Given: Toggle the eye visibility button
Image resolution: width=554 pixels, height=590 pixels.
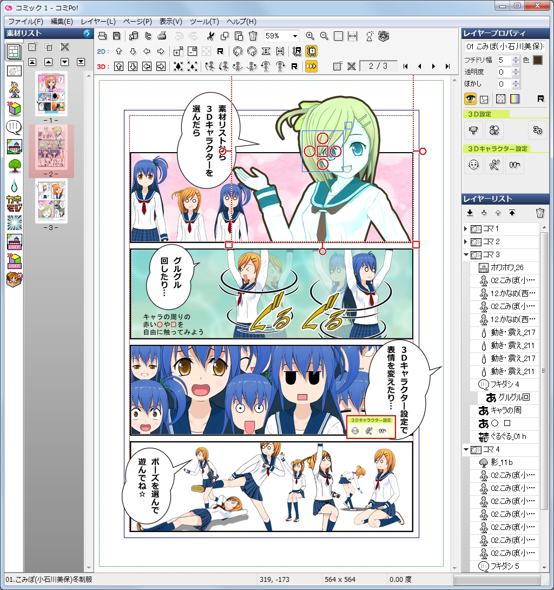Looking at the screenshot, I should click(x=470, y=99).
